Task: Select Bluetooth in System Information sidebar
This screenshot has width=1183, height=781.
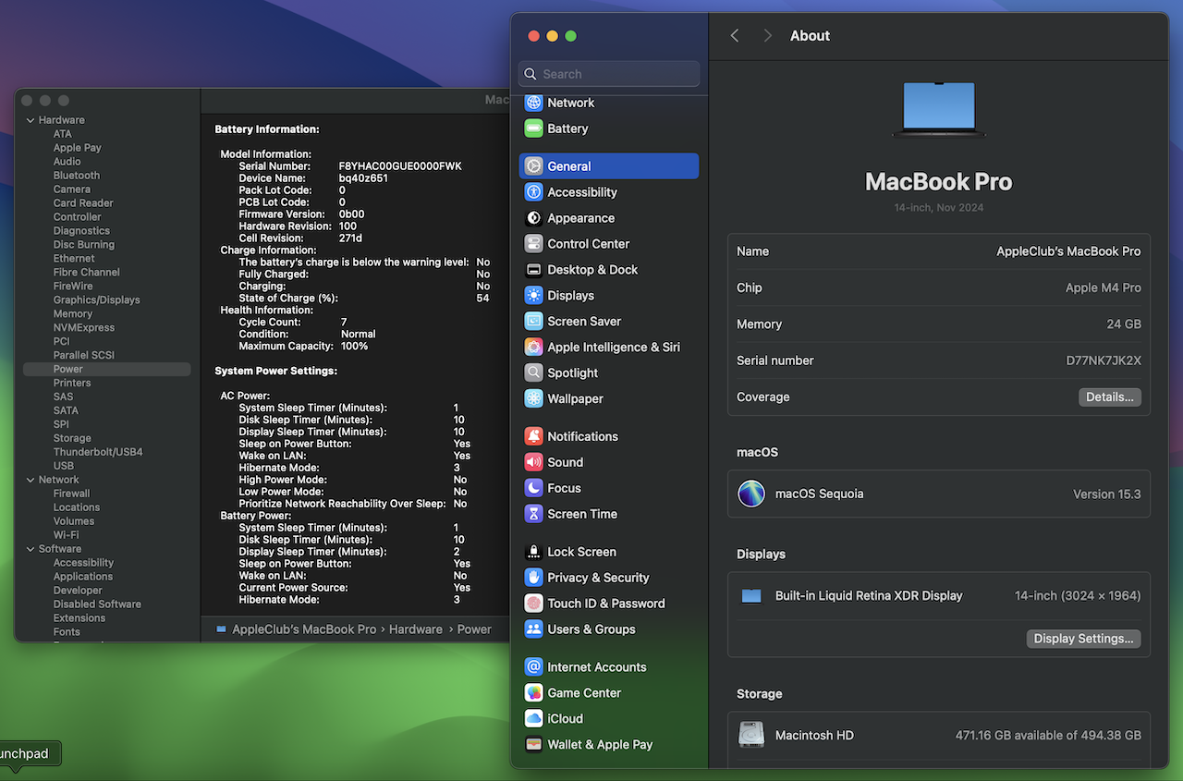Action: (x=77, y=176)
